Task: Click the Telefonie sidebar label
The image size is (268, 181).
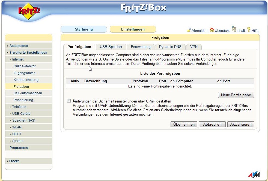Action: (19, 107)
